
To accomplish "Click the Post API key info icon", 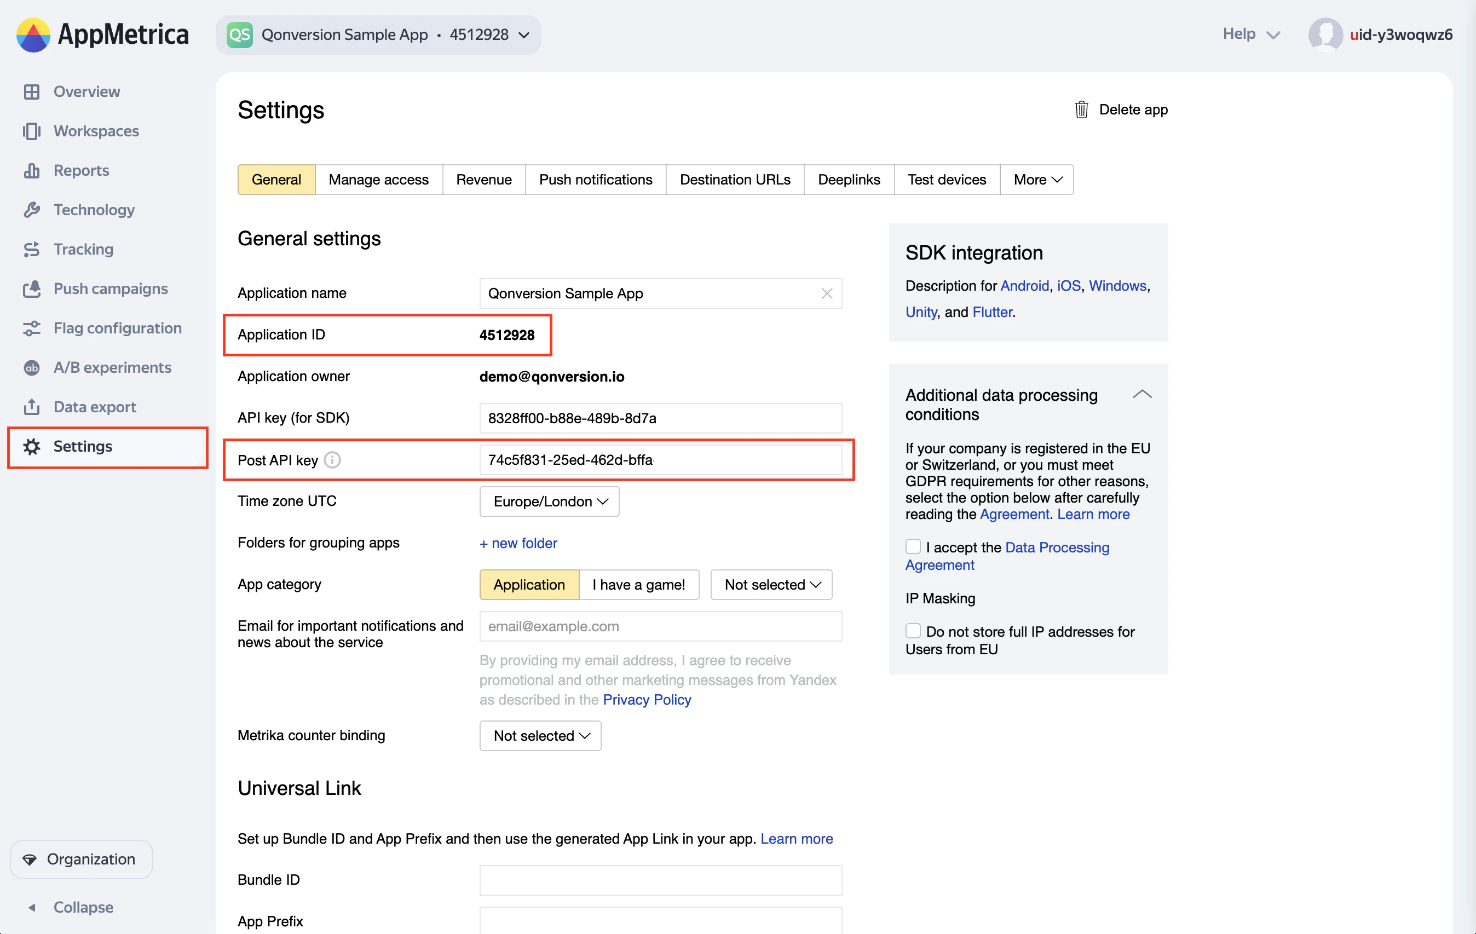I will pos(332,460).
